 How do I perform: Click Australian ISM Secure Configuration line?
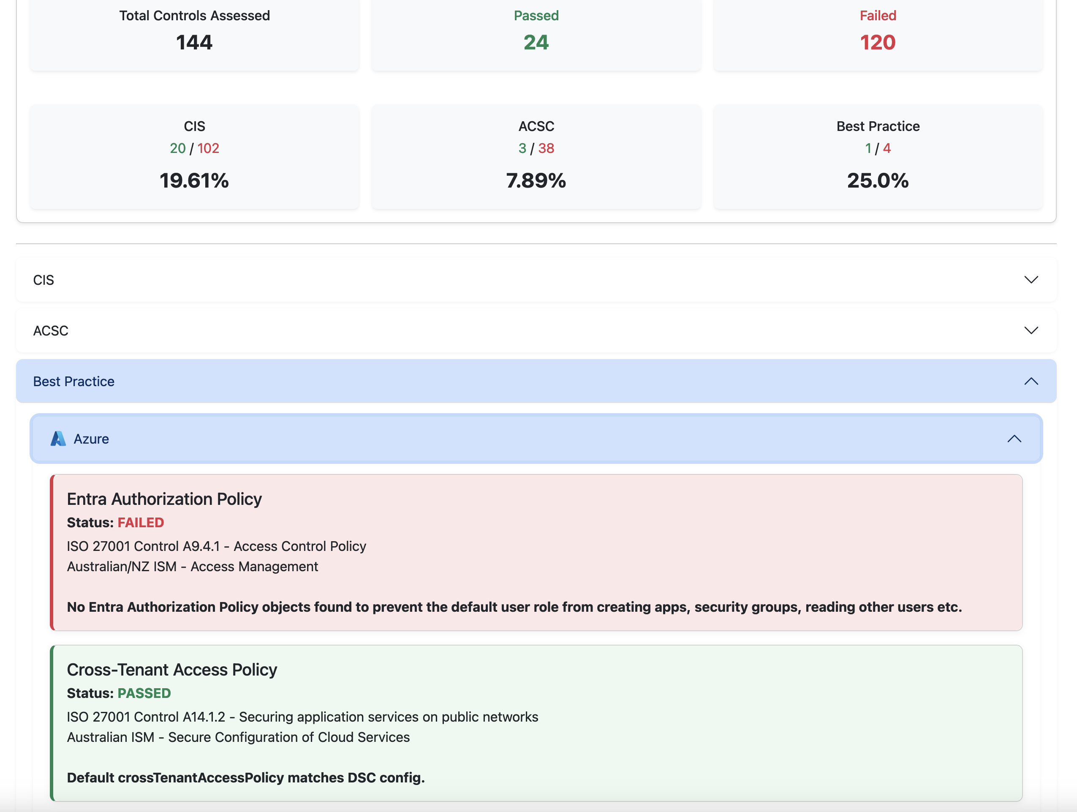point(238,737)
